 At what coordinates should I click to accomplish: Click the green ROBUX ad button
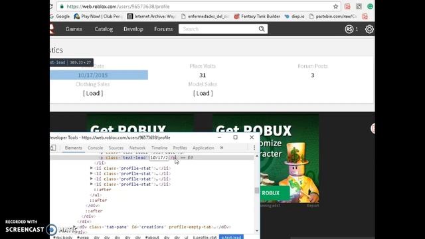(x=274, y=193)
